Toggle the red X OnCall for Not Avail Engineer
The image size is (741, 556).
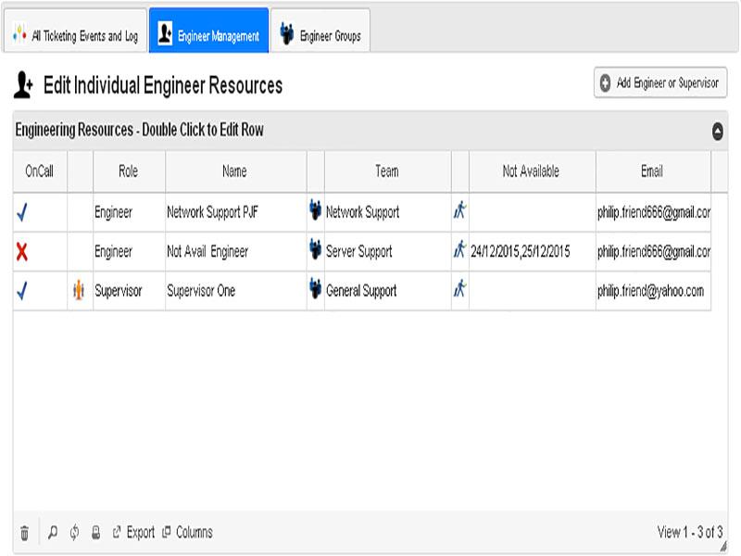[21, 251]
